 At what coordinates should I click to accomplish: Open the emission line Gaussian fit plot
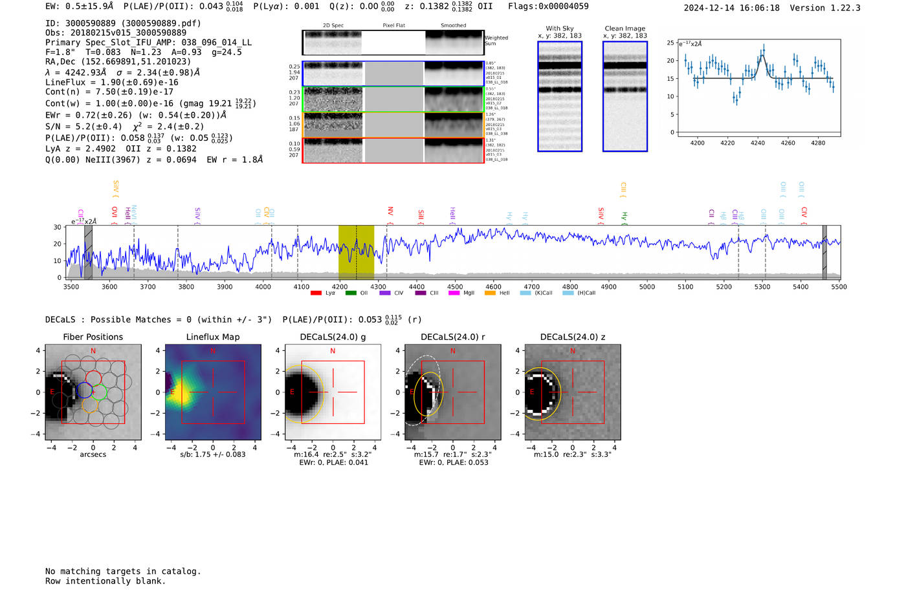pos(758,88)
